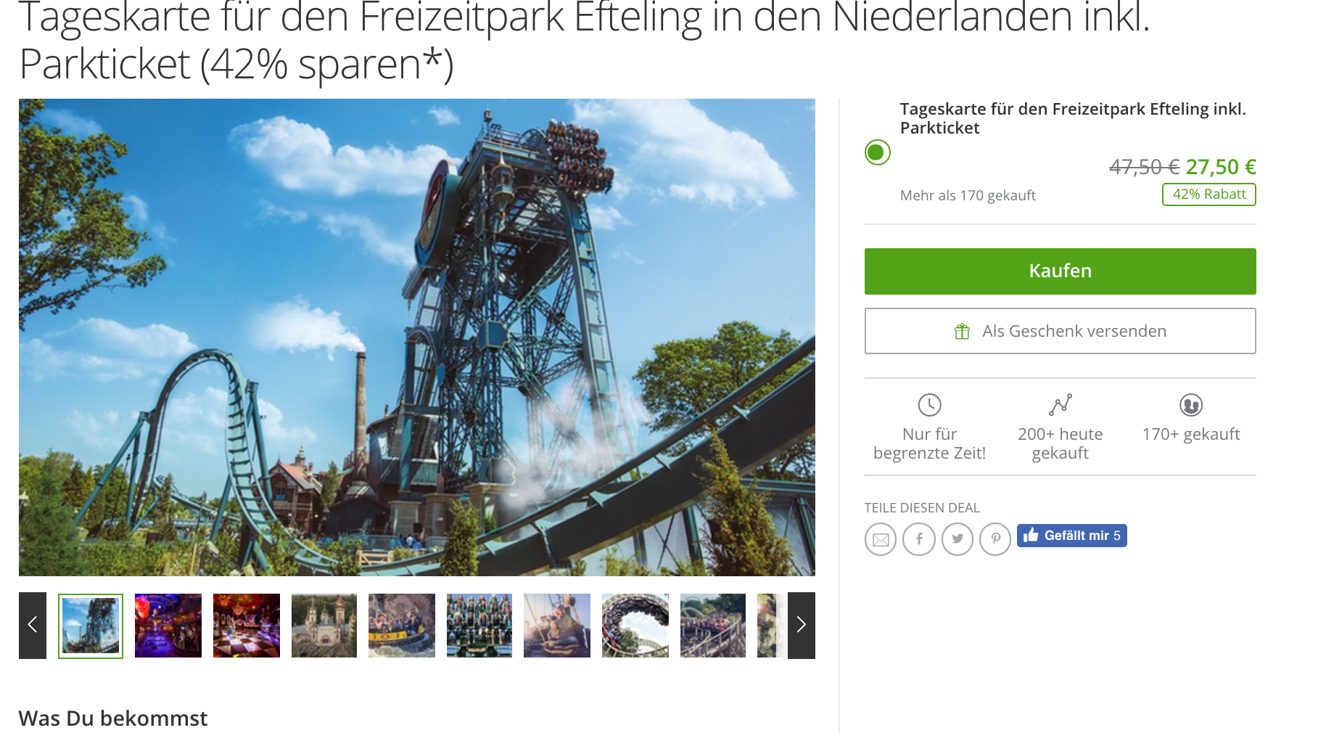Image resolution: width=1326 pixels, height=733 pixels.
Task: Select the Tageskarte option radio button
Action: pyautogui.click(x=877, y=152)
